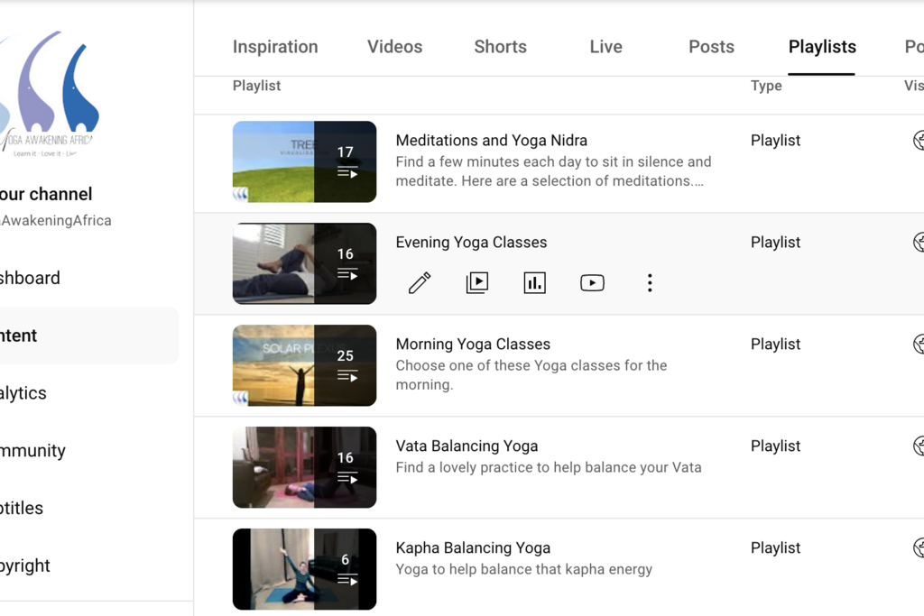Screen dimensions: 924x616
Task: Click the Vata Balancing Yoga playlist thumbnail
Action: tap(304, 467)
